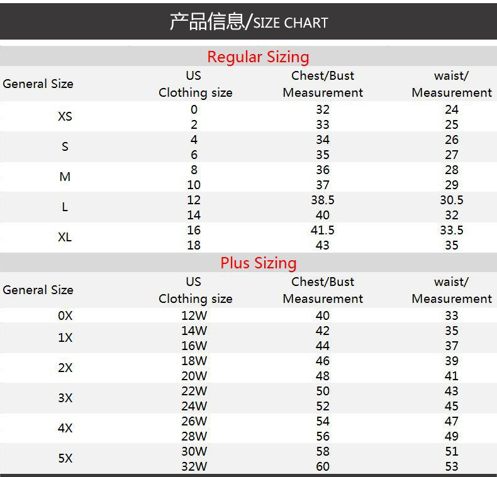Image resolution: width=497 pixels, height=477 pixels.
Task: Click the XS general size label
Action: (65, 117)
